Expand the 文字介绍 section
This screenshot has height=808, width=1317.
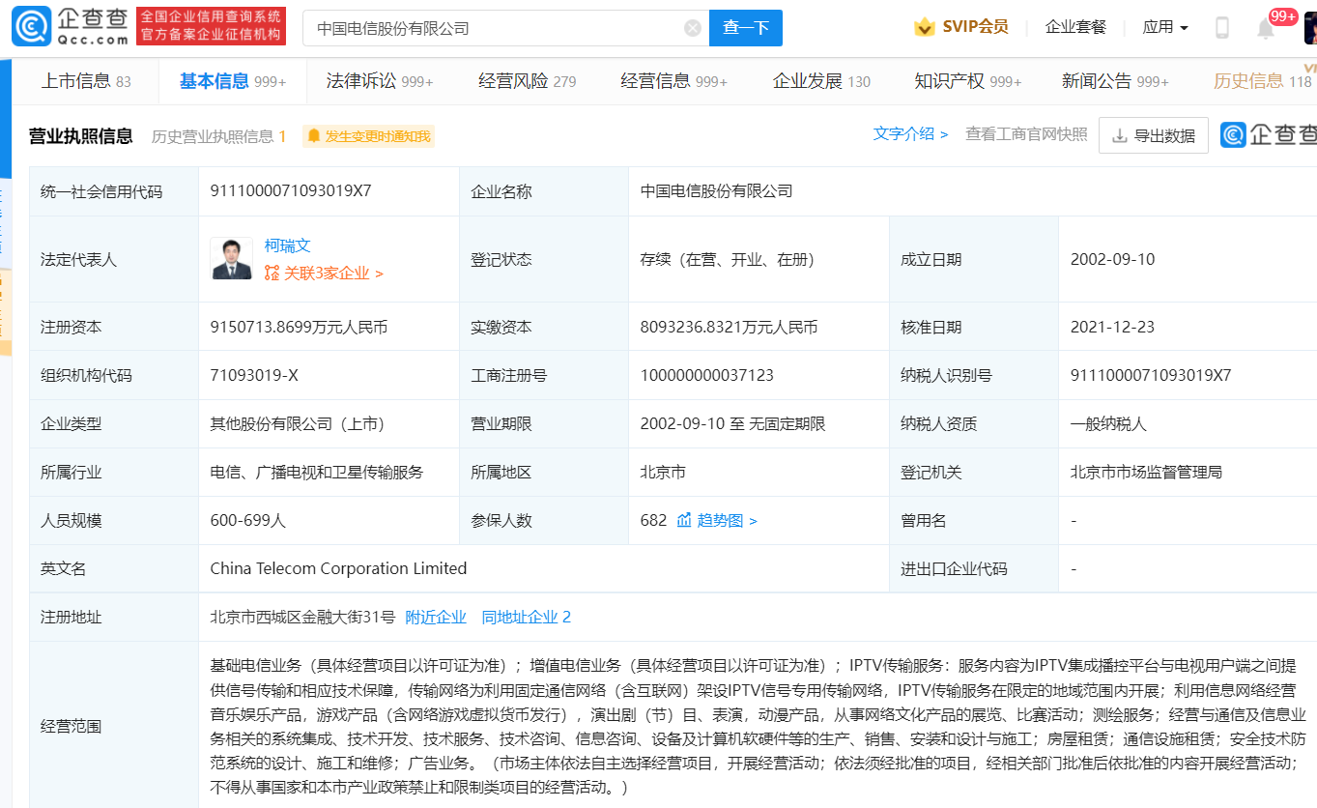point(910,134)
